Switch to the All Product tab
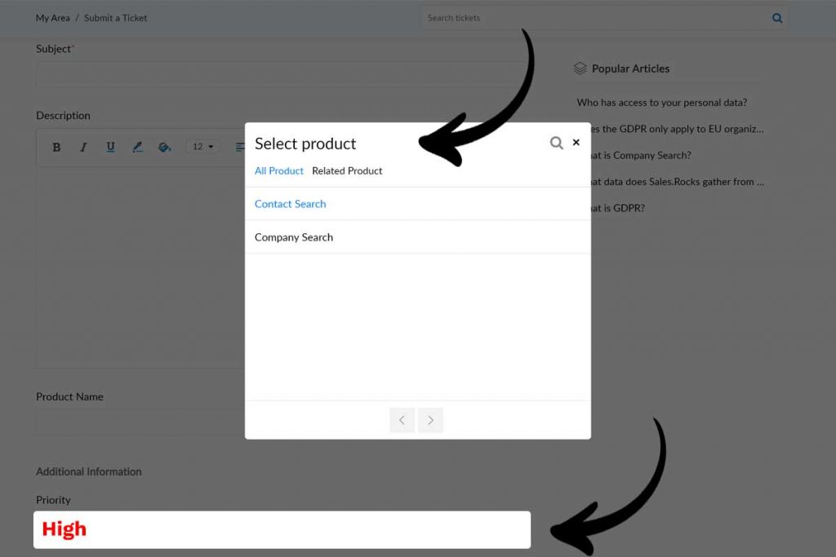The height and width of the screenshot is (557, 836). 278,171
